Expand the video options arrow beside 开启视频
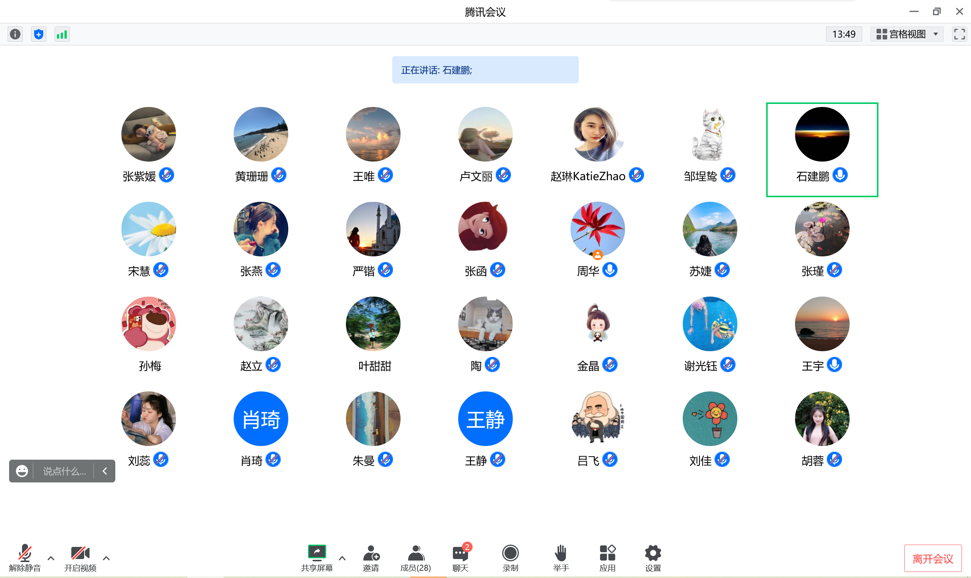971x578 pixels. [x=106, y=558]
